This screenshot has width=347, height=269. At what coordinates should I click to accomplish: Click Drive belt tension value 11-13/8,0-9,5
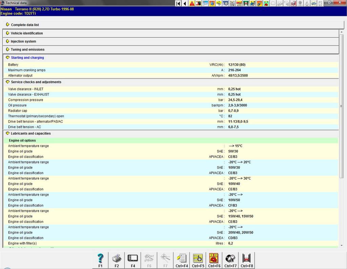point(238,121)
